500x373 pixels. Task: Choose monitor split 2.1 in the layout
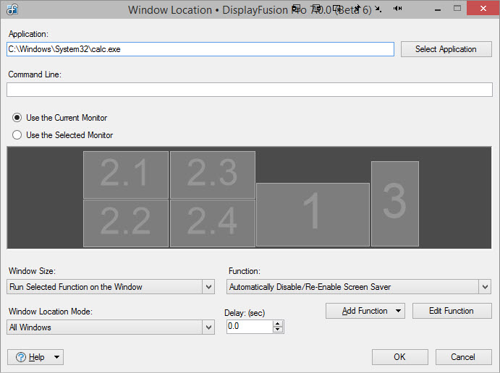coord(125,174)
